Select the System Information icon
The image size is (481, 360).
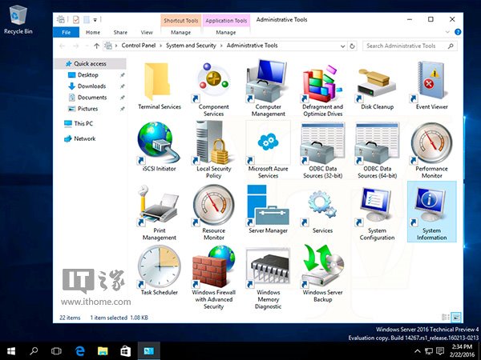click(431, 212)
